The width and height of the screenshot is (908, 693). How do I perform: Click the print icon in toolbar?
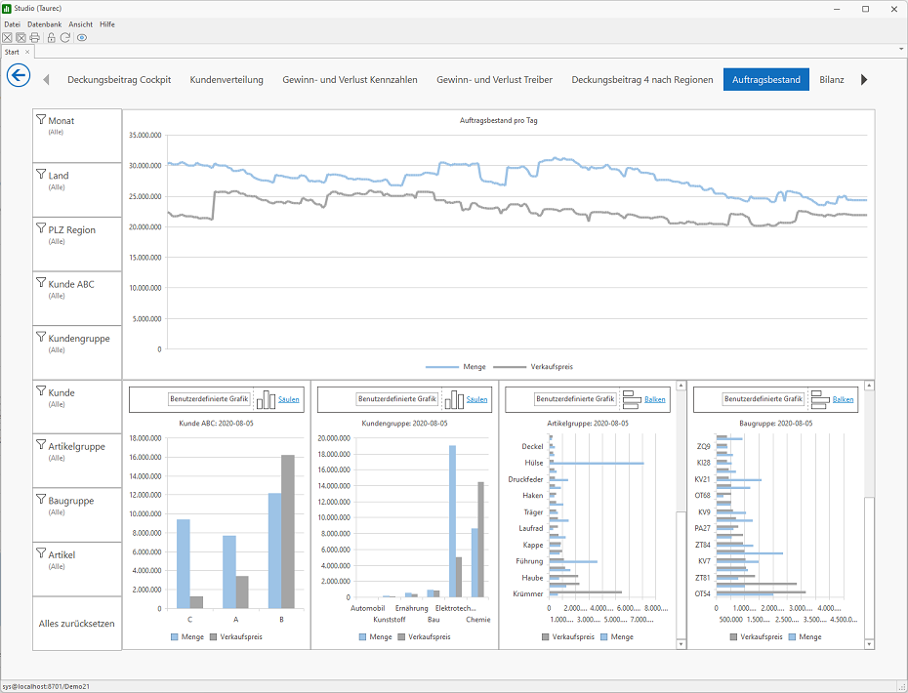35,38
